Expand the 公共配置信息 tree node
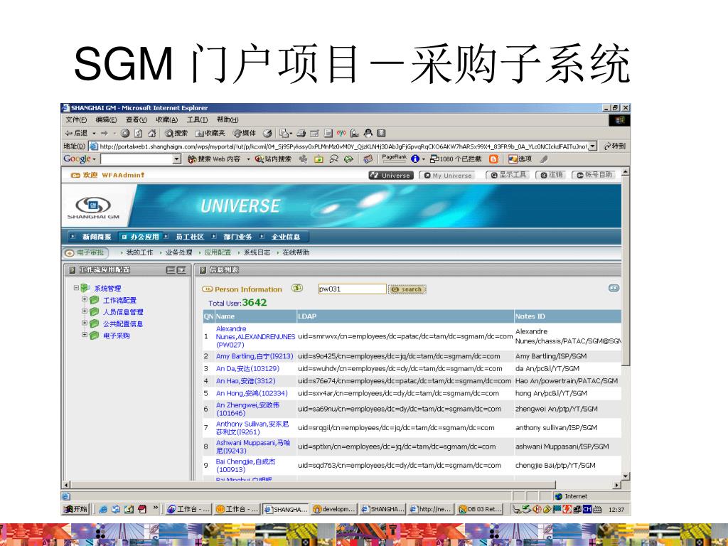Viewport: 728px width, 546px height. click(85, 323)
